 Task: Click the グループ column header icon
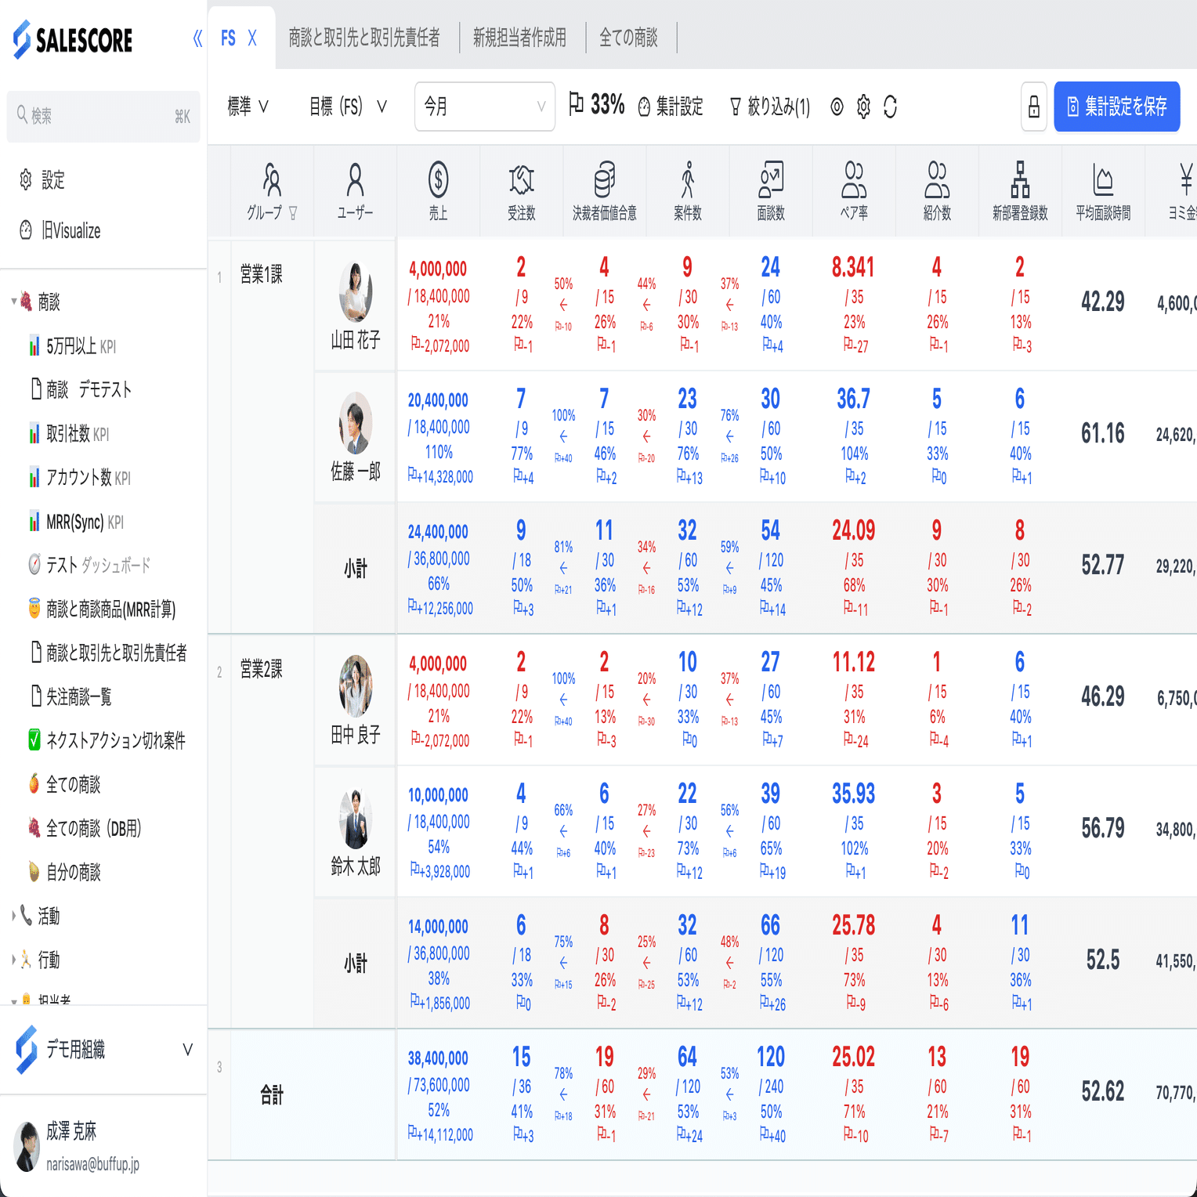[272, 179]
